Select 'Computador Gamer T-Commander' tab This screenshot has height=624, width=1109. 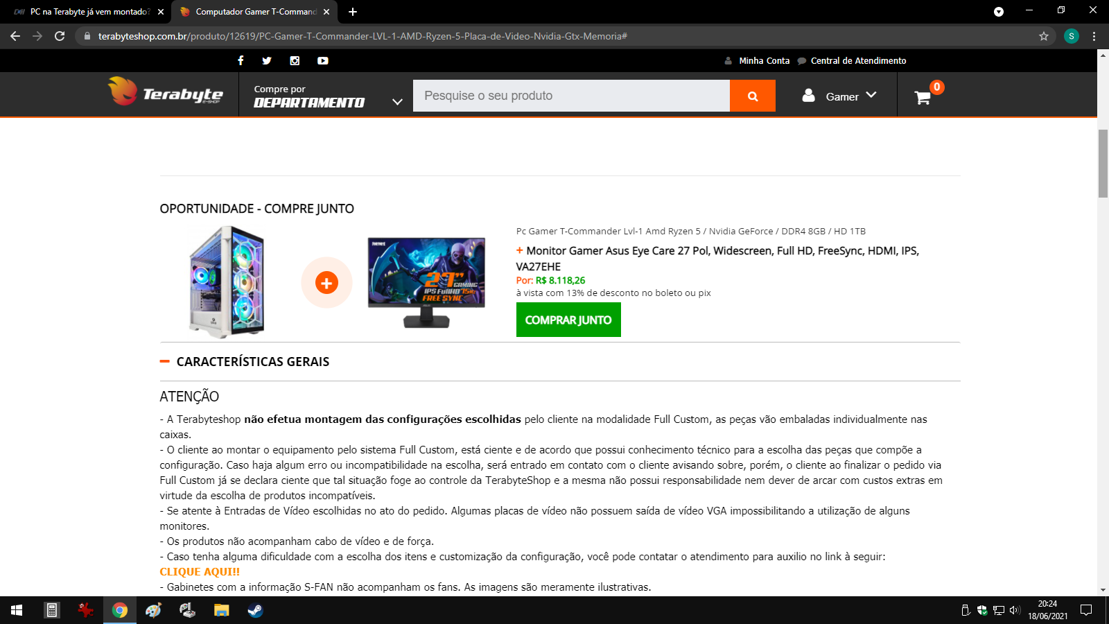click(x=254, y=12)
